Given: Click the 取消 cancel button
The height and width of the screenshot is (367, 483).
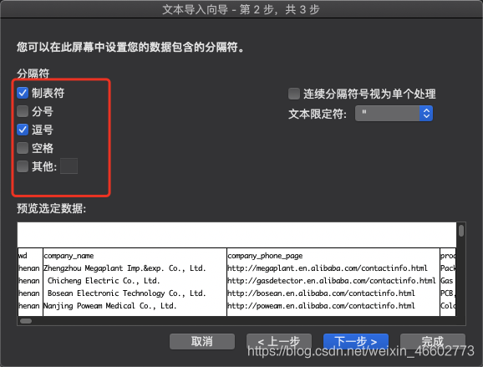Looking at the screenshot, I should pos(202,341).
